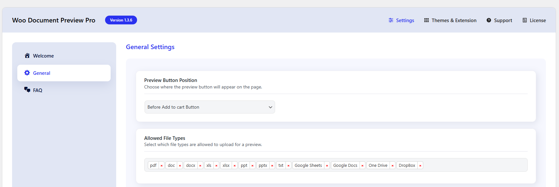Remove the docx file type tag
This screenshot has width=559, height=187.
pyautogui.click(x=200, y=166)
